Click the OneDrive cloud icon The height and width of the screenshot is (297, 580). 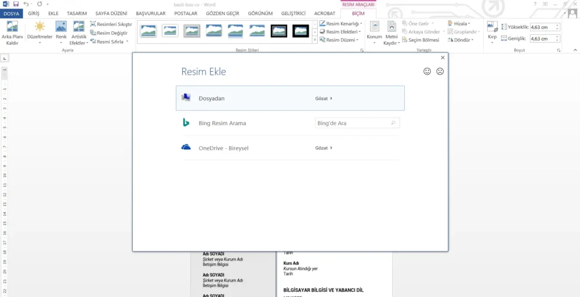[186, 148]
